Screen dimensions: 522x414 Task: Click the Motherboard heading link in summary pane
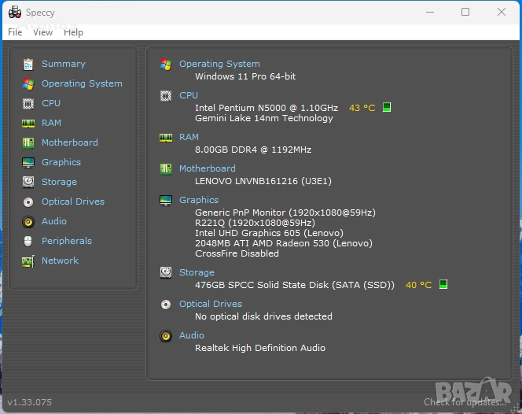pyautogui.click(x=207, y=168)
